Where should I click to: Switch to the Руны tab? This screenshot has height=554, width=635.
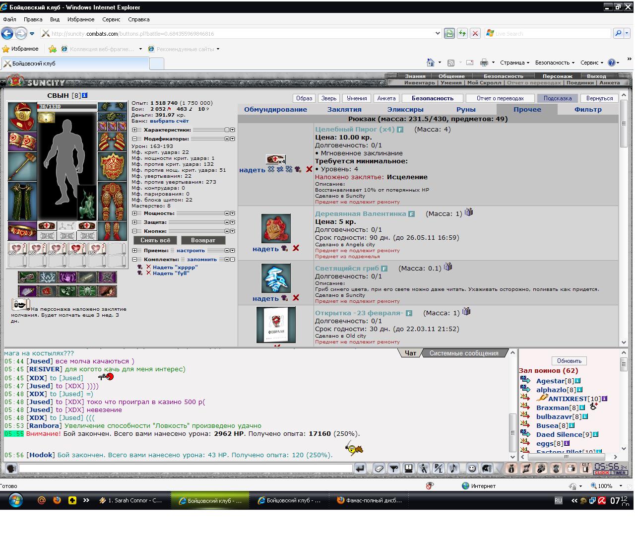coord(466,110)
